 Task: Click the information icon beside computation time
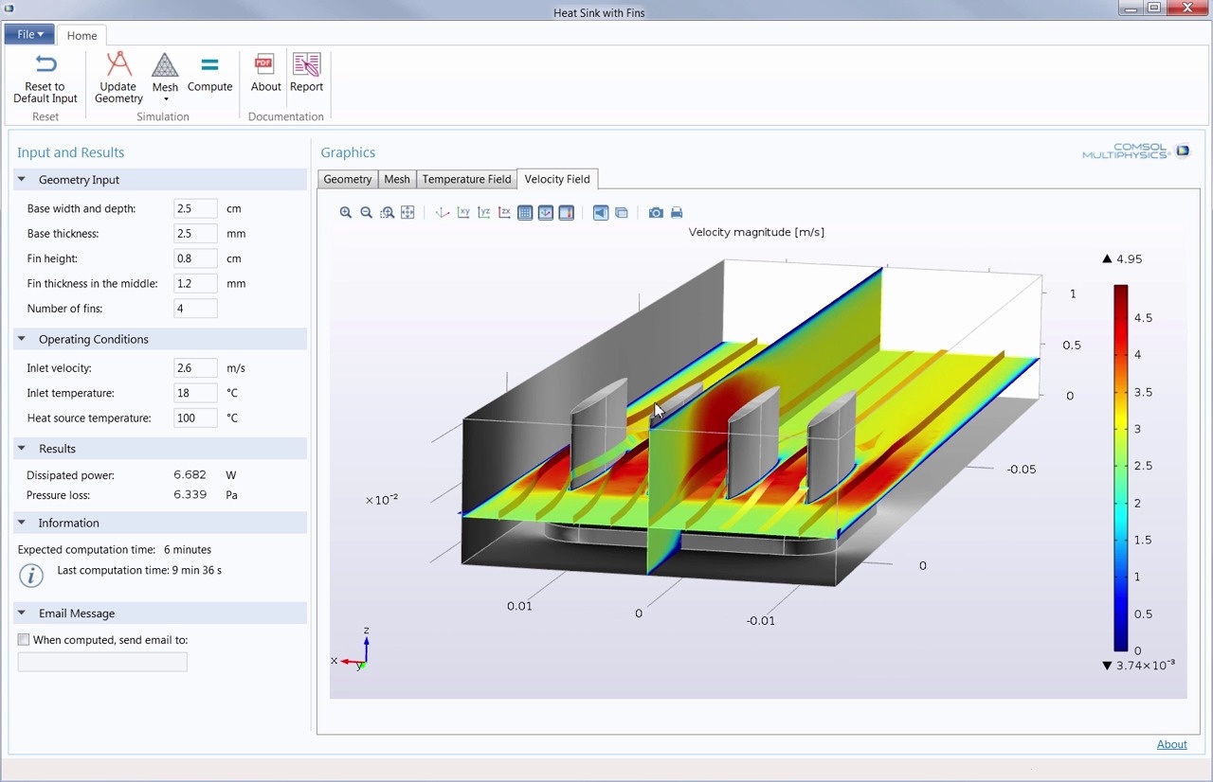[x=31, y=576]
